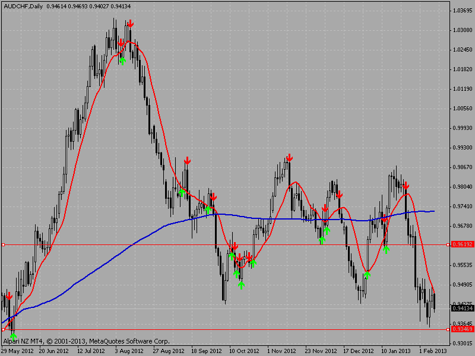
Task: Click the 1.03080 price axis label
Action: [463, 30]
